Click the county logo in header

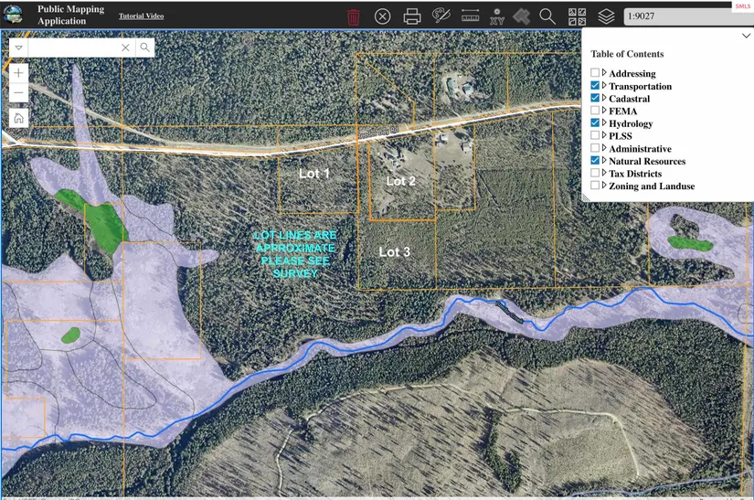[x=13, y=15]
